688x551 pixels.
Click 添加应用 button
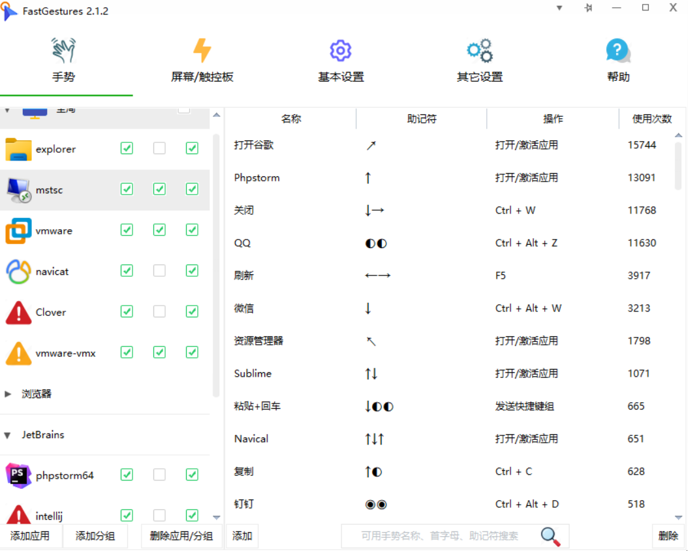[30, 536]
